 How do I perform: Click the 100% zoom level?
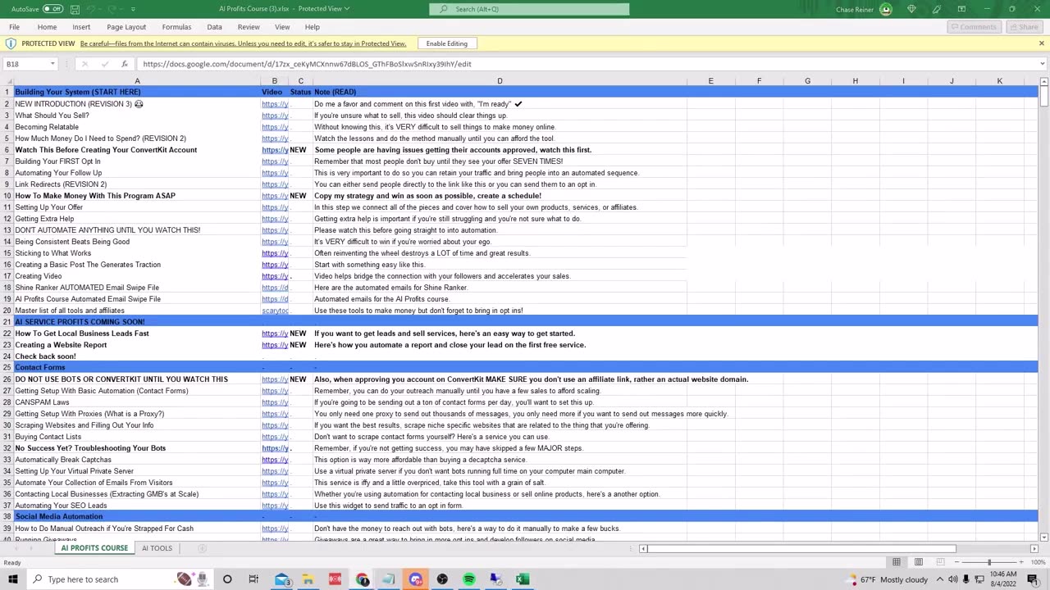coord(1038,562)
